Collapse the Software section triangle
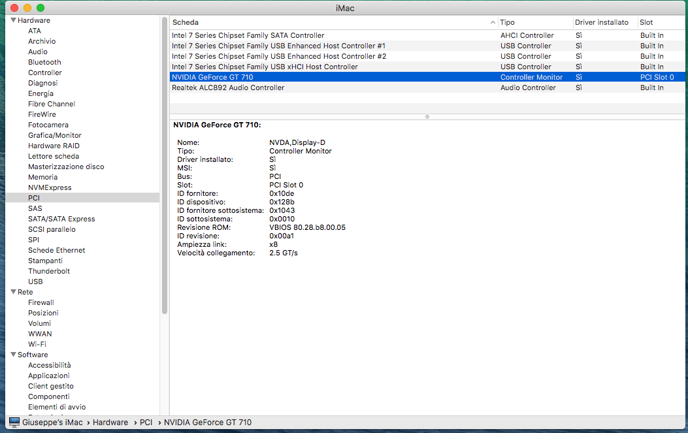Screen dimensions: 688x433 pyautogui.click(x=14, y=355)
